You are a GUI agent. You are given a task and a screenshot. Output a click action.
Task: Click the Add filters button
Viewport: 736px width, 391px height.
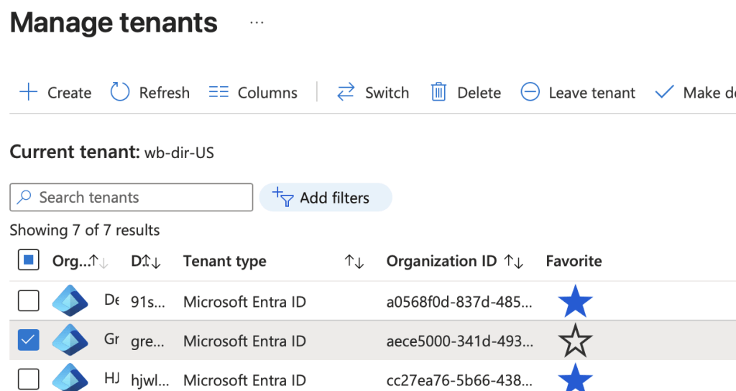click(x=326, y=198)
